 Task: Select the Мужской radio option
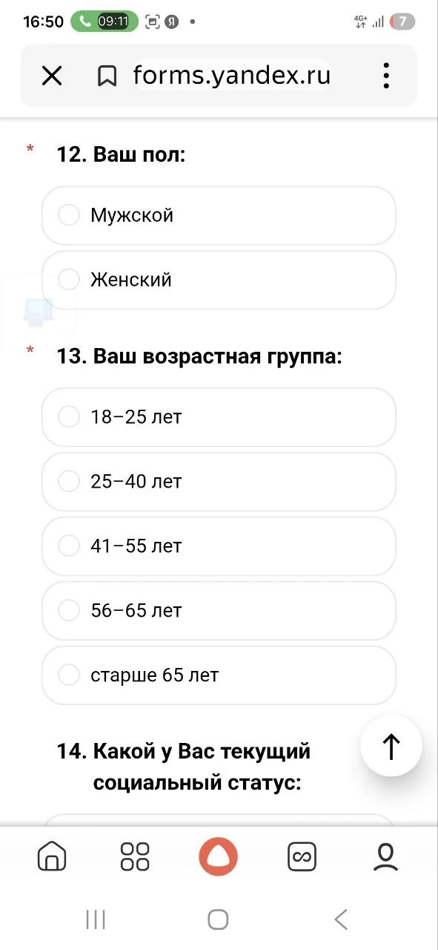click(x=219, y=215)
